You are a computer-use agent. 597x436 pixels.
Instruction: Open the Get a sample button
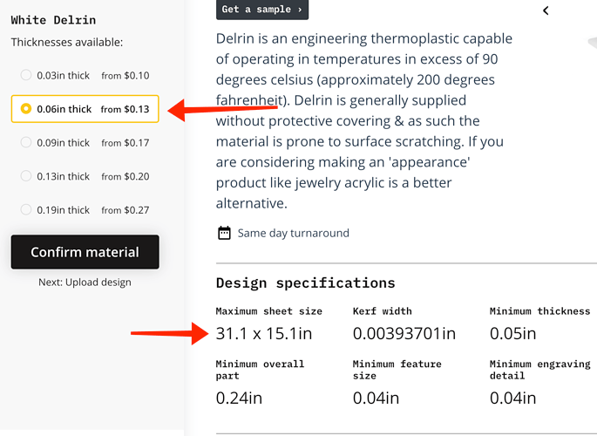coord(262,10)
